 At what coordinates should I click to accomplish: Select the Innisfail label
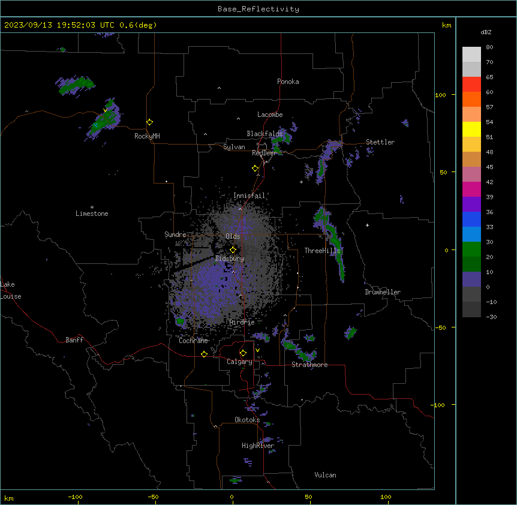[x=249, y=196]
